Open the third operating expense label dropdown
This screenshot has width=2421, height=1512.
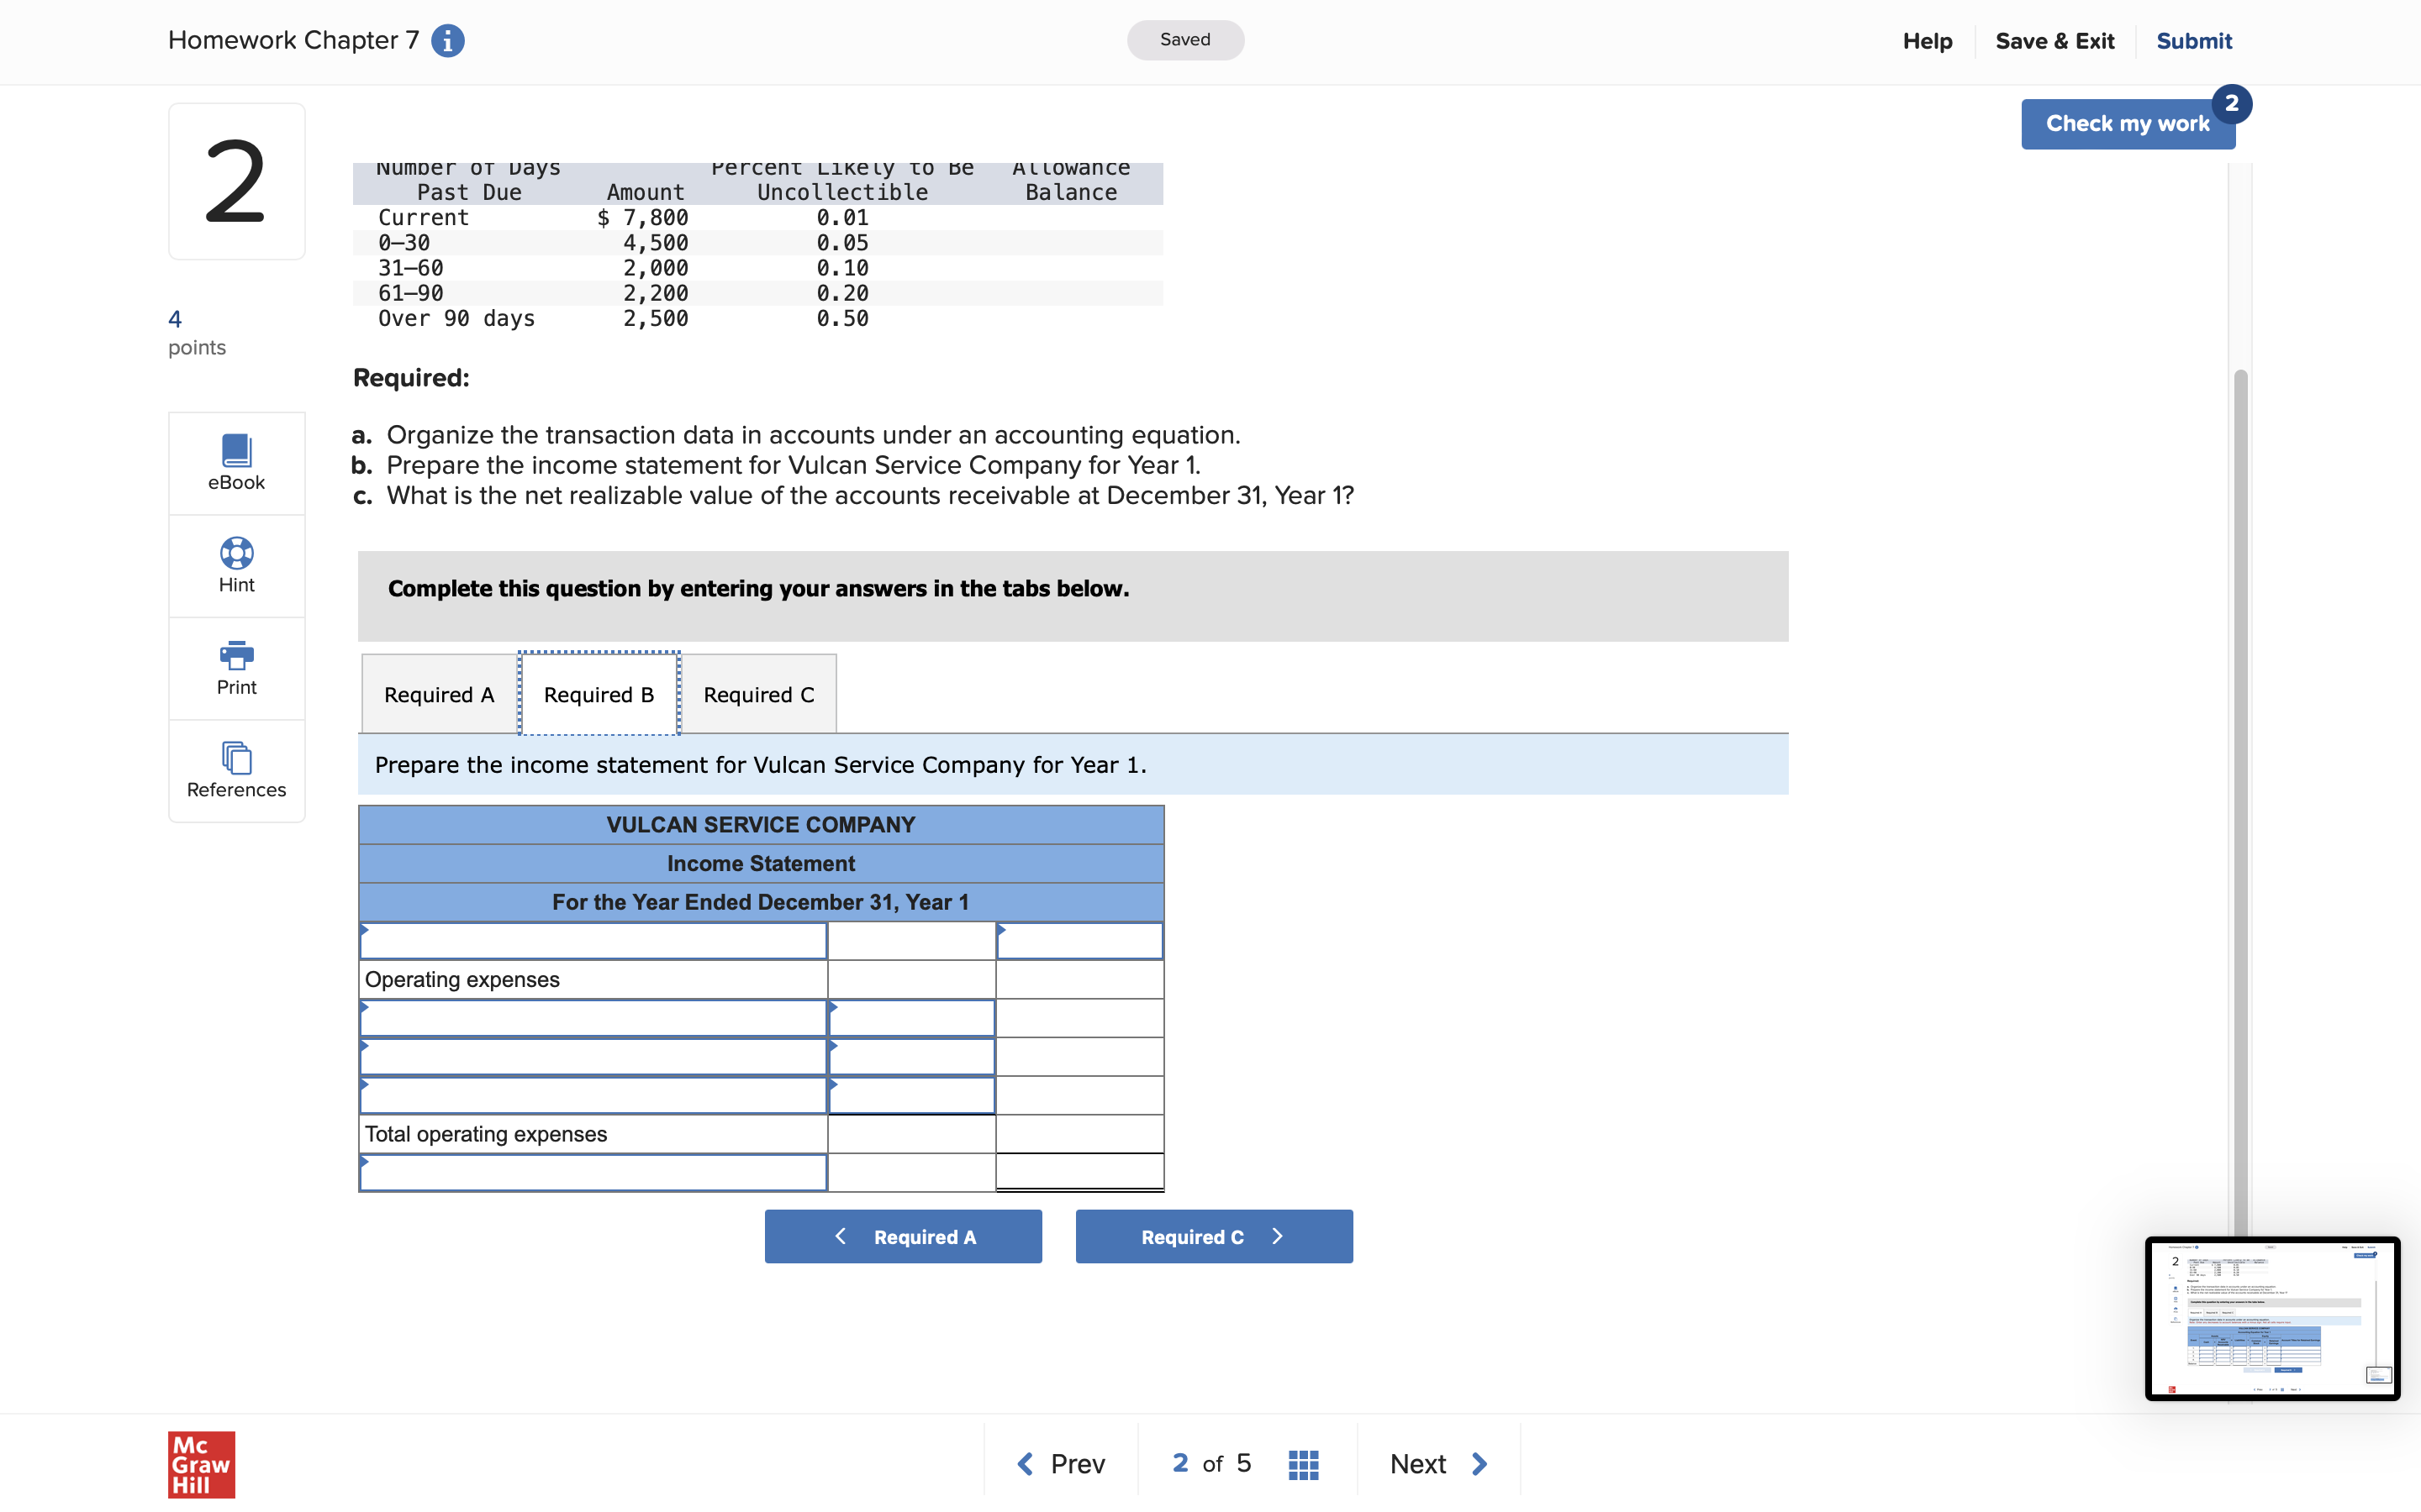coord(593,1096)
